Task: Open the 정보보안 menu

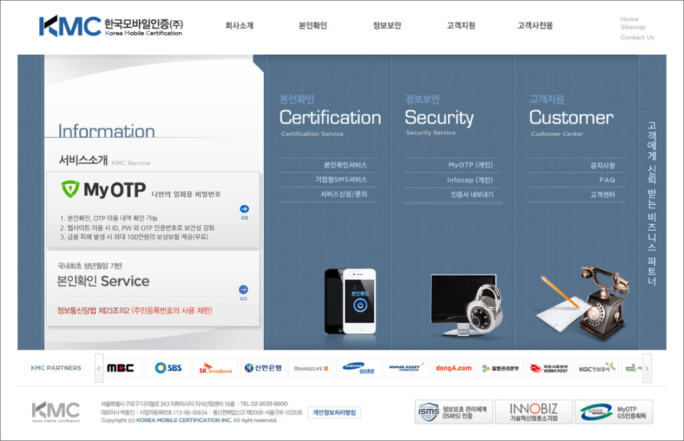Action: tap(387, 26)
